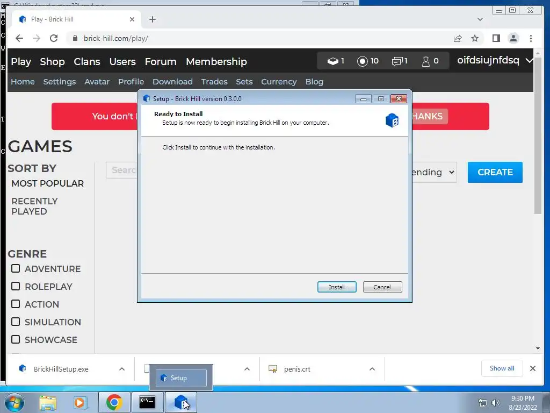The height and width of the screenshot is (413, 550).
Task: Reload the Brick Hill page
Action: [x=54, y=38]
